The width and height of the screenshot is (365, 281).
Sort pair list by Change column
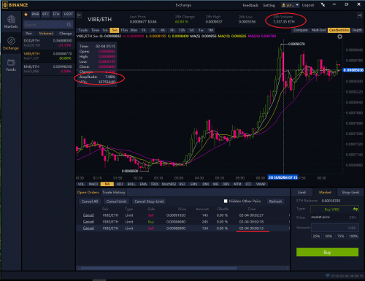click(x=66, y=34)
